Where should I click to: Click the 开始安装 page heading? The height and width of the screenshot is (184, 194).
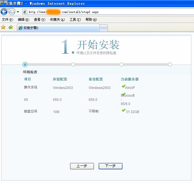98,45
